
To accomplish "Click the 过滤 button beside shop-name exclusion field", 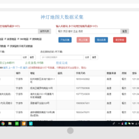I will pyautogui.click(x=87, y=58).
